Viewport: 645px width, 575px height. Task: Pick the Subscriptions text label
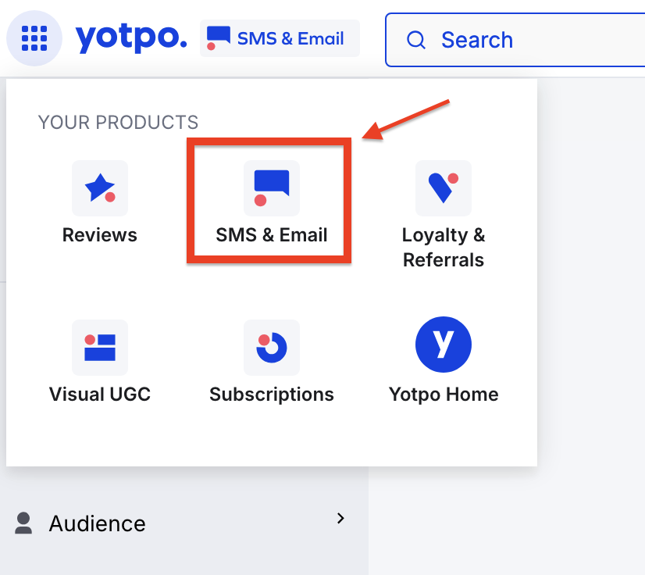(x=272, y=395)
